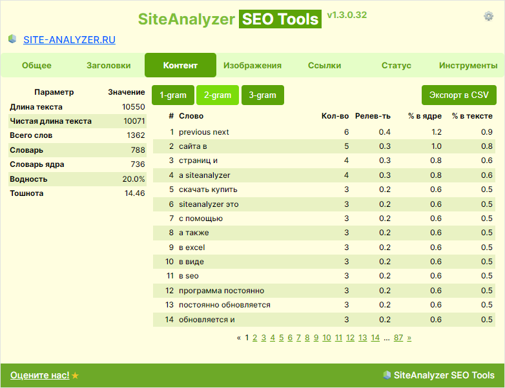Select the 'а также' row
Image resolution: width=505 pixels, height=388 pixels.
pyautogui.click(x=324, y=233)
